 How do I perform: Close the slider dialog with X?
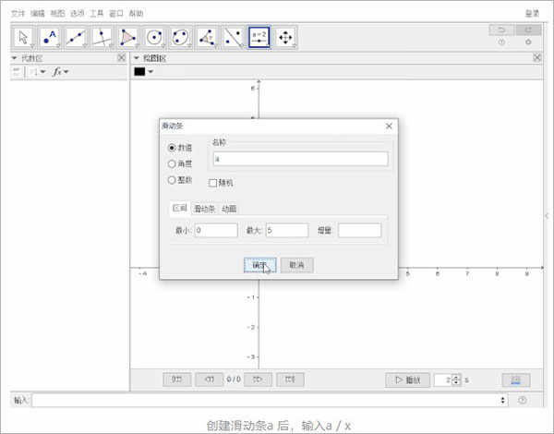click(x=389, y=127)
